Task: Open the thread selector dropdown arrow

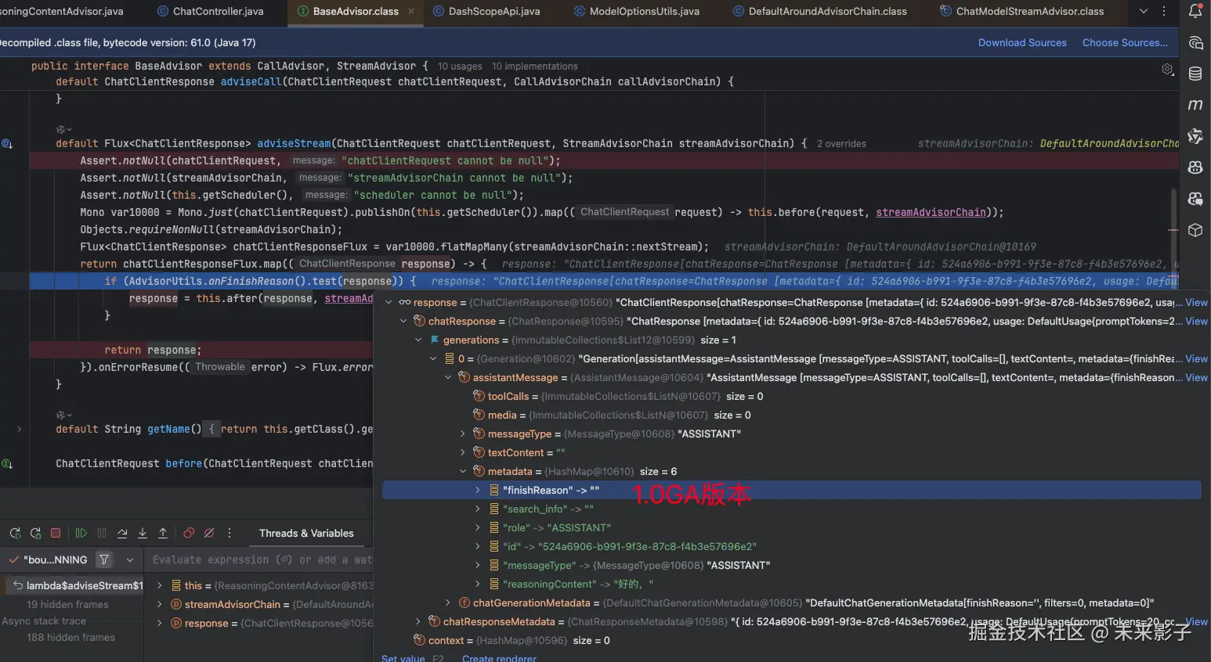Action: click(130, 560)
